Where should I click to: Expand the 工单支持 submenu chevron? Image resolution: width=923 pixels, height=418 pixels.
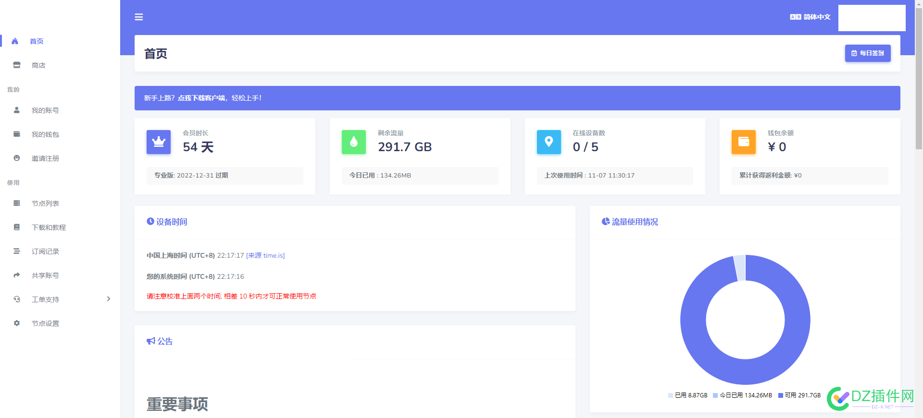click(x=109, y=299)
